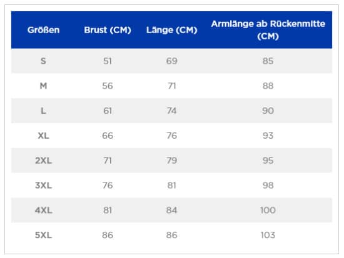The image size is (344, 258).
Task: Select the Länge value 69 in S row
Action: (172, 61)
